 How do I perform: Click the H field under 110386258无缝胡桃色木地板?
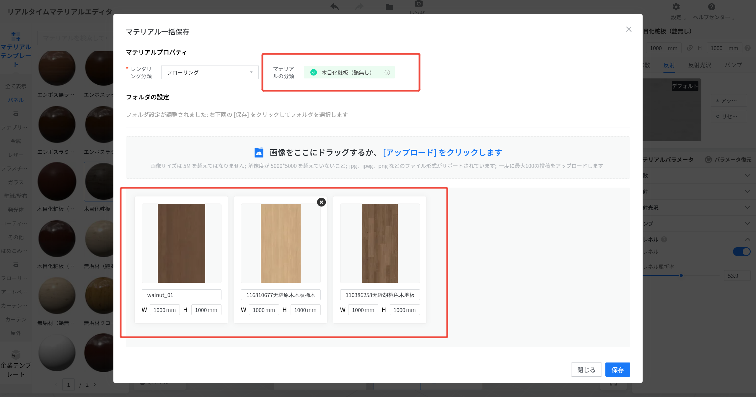click(405, 310)
